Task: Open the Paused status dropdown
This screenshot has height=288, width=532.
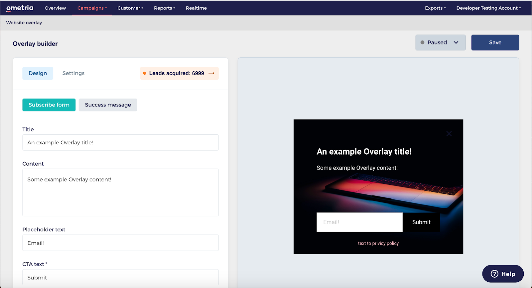Action: [440, 42]
